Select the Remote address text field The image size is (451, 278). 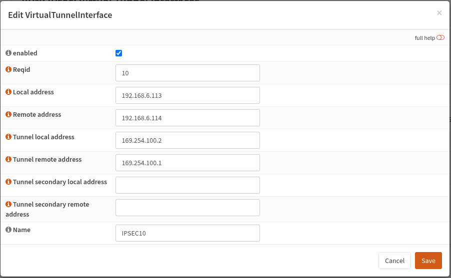coord(187,118)
